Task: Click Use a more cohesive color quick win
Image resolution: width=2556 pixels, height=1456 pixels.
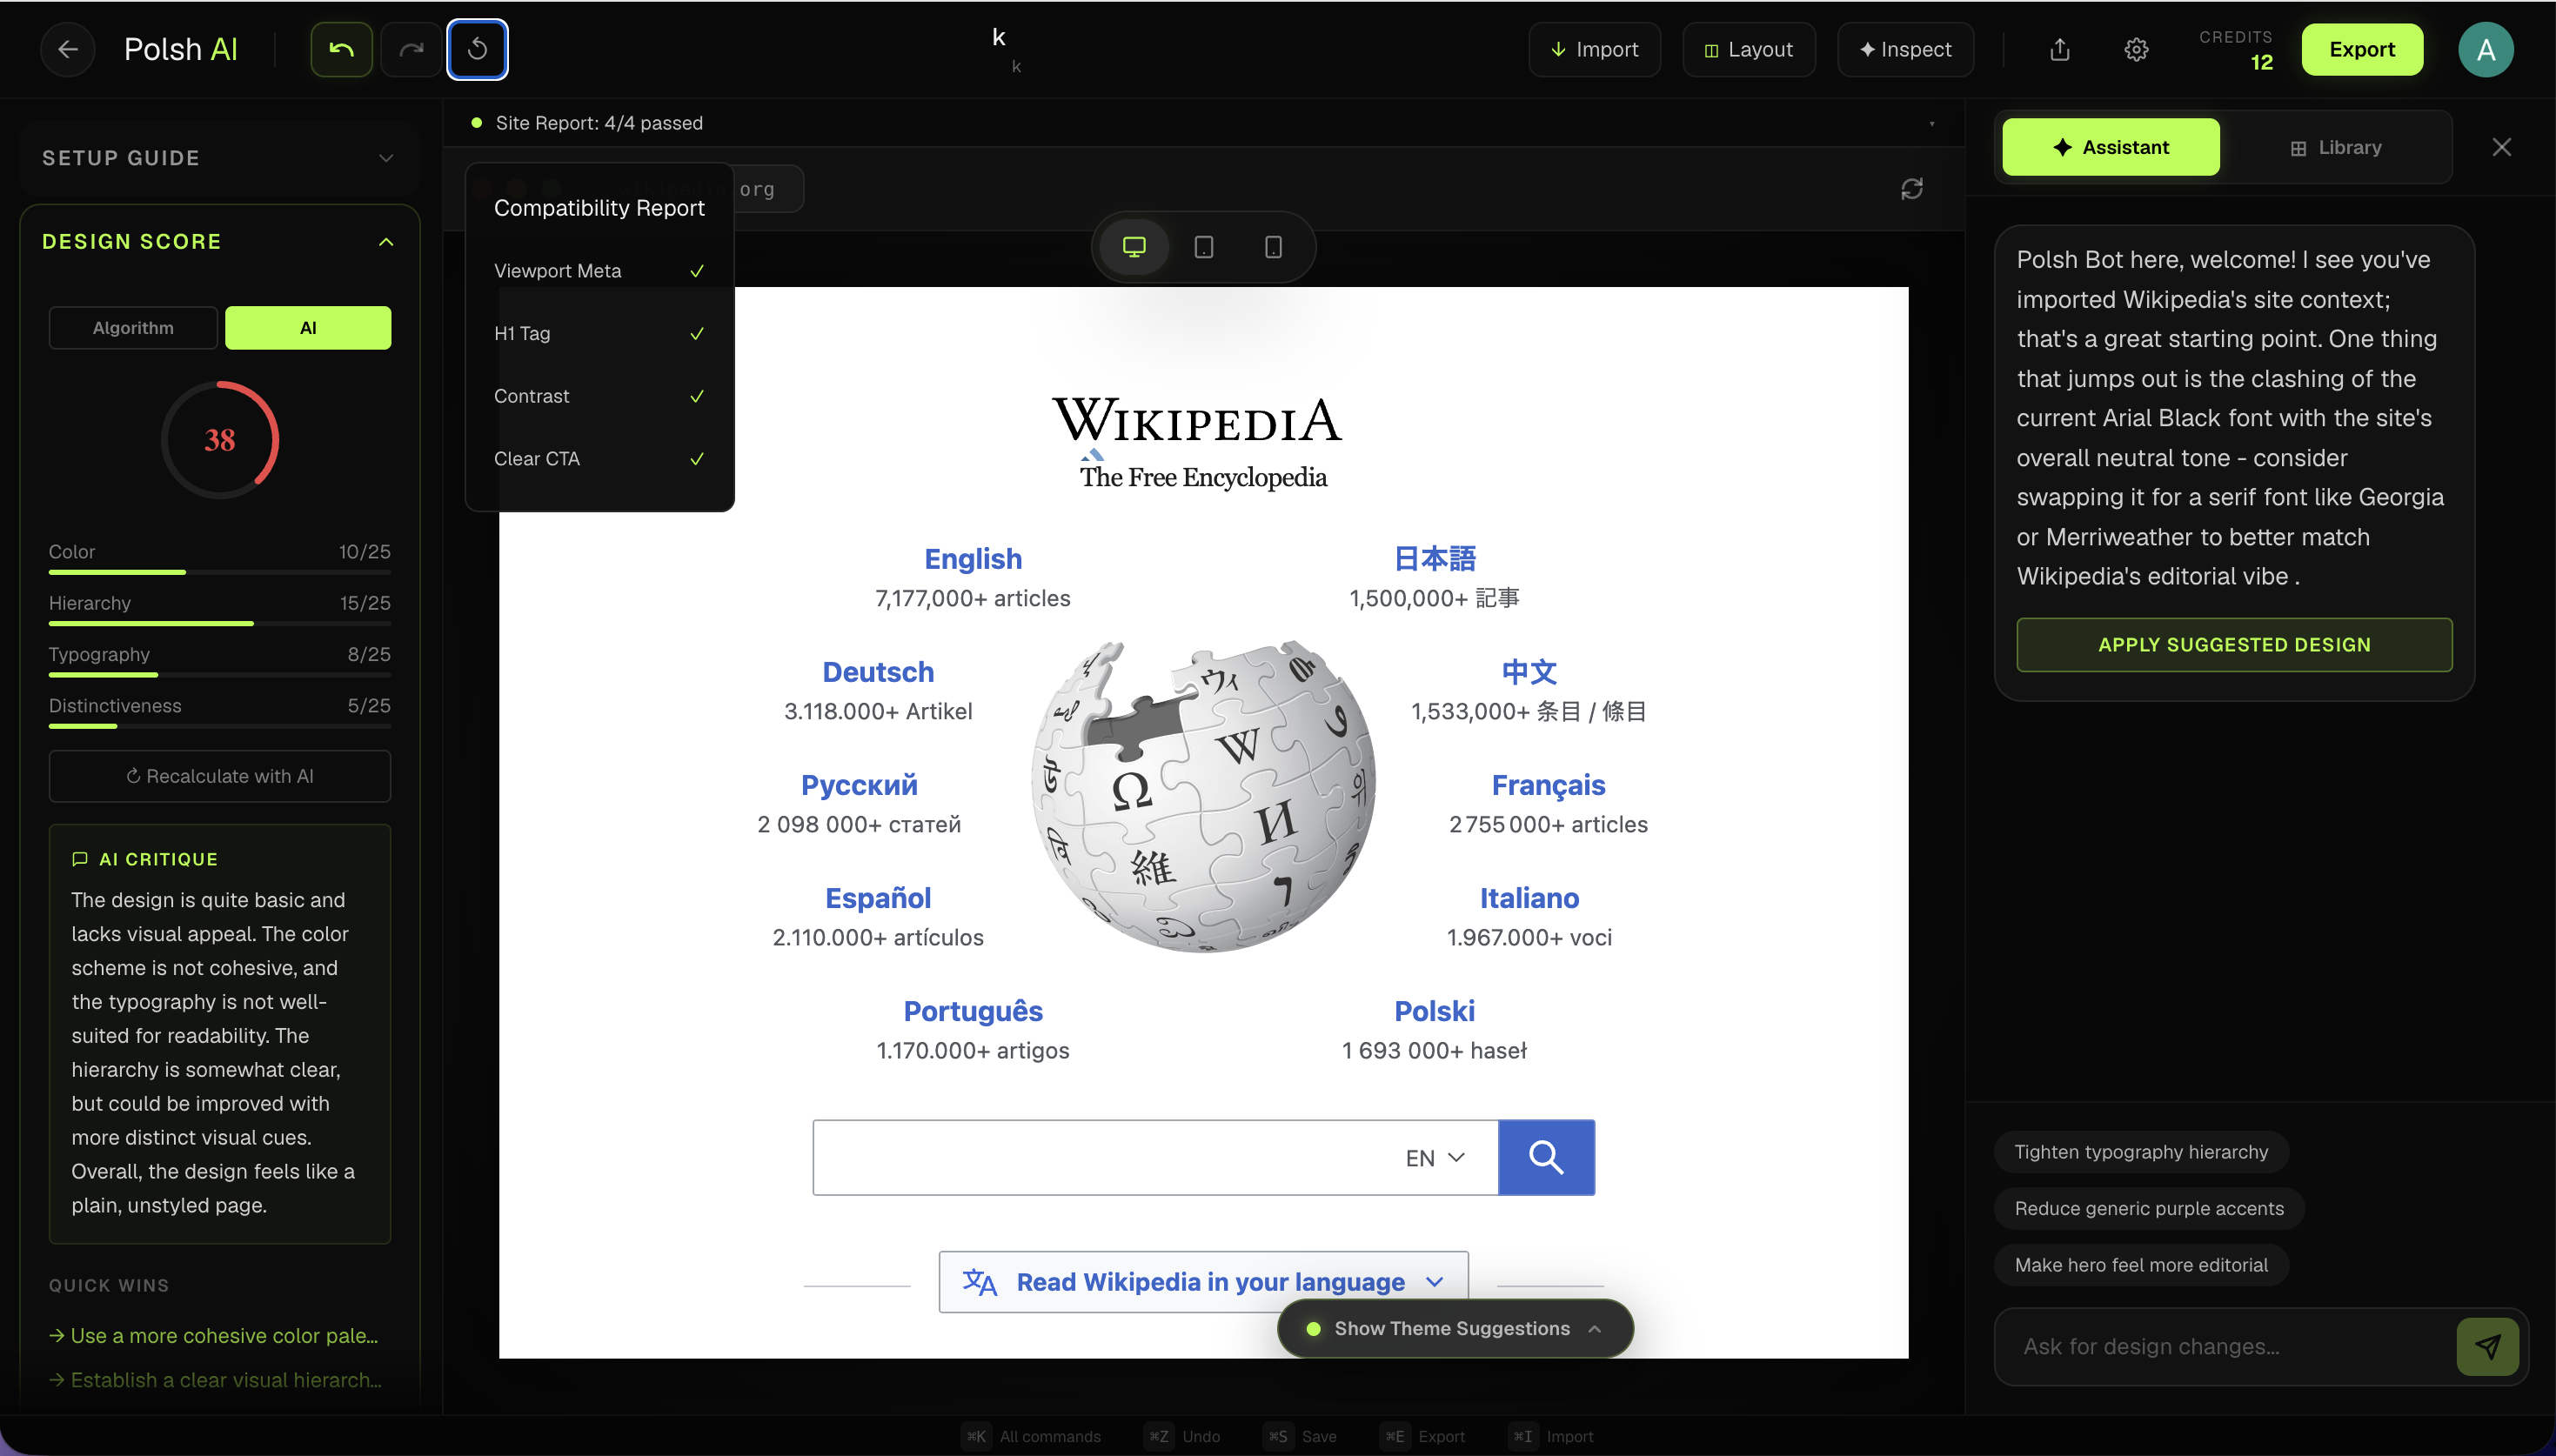Action: (214, 1335)
